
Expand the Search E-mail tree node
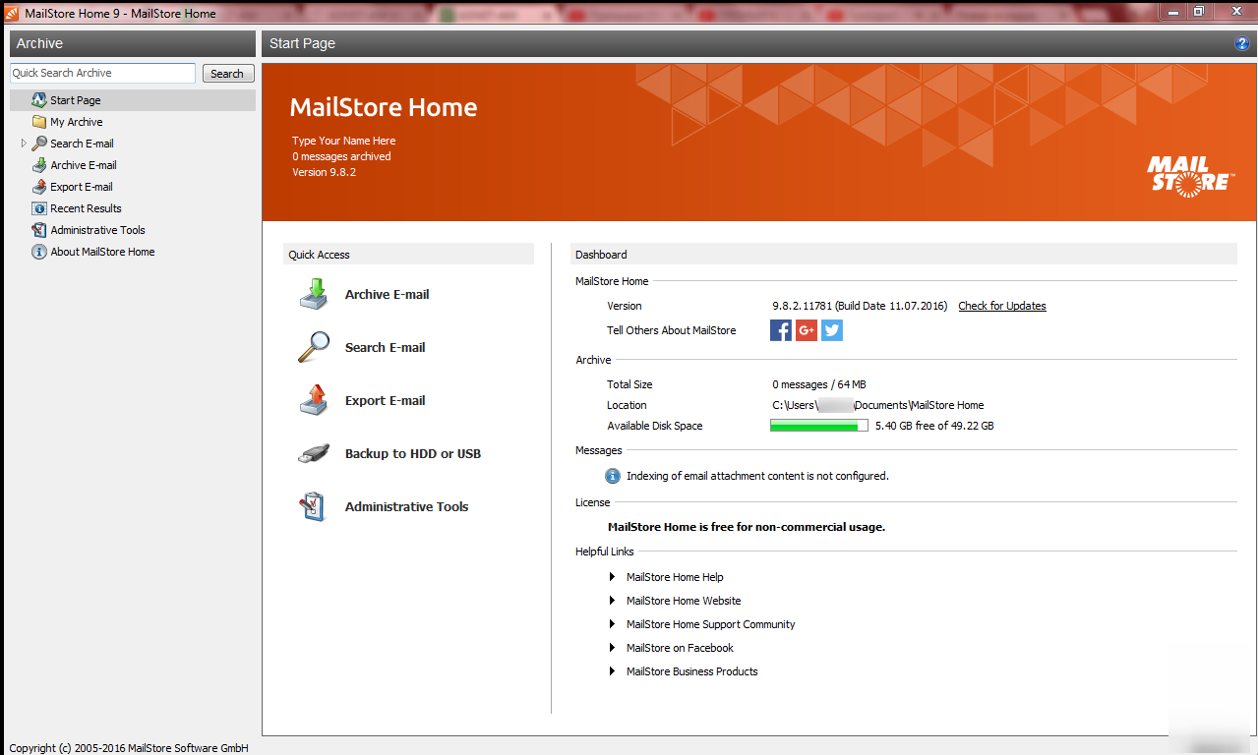click(24, 144)
